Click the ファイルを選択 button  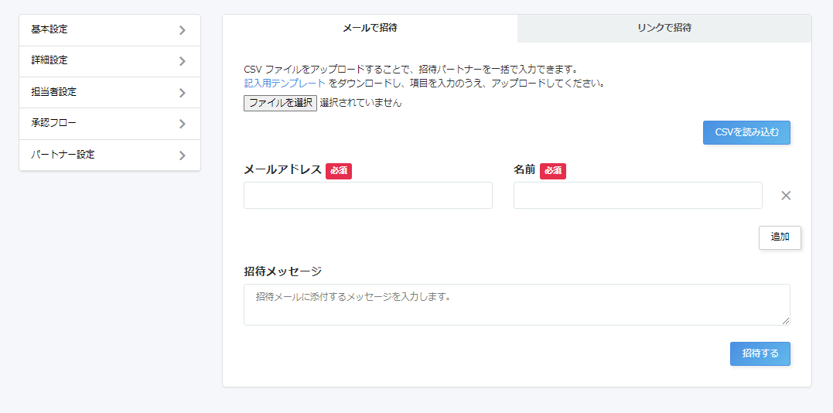tap(280, 103)
